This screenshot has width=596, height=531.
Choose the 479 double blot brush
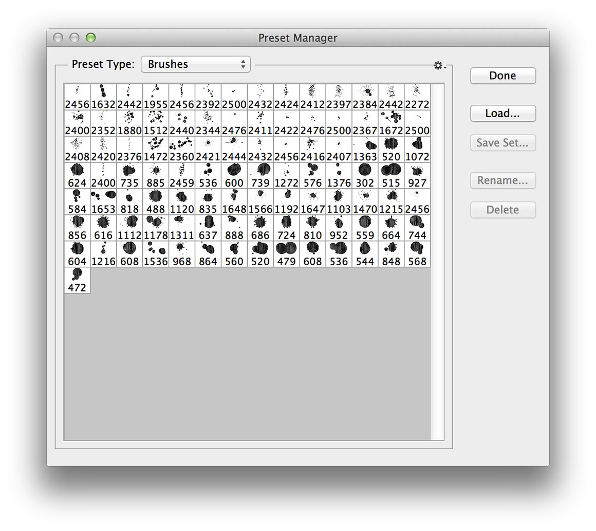(x=286, y=254)
